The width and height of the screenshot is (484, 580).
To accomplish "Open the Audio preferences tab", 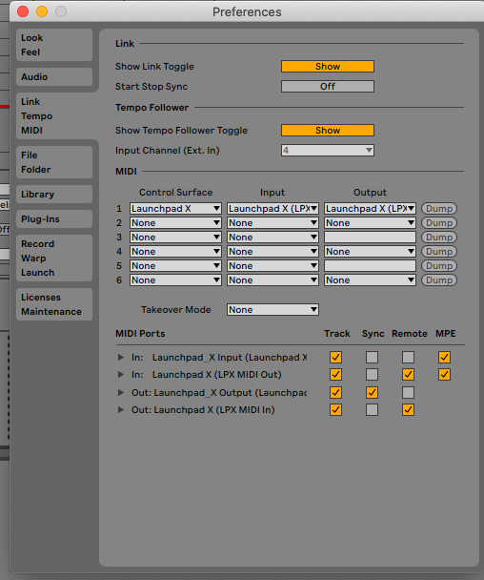I will 54,77.
